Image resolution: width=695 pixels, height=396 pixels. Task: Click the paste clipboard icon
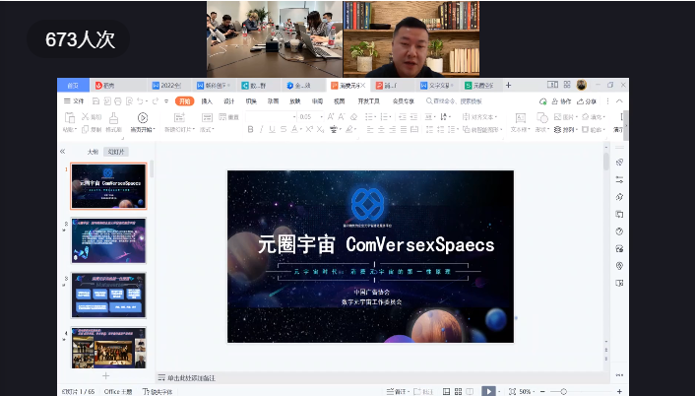click(70, 117)
